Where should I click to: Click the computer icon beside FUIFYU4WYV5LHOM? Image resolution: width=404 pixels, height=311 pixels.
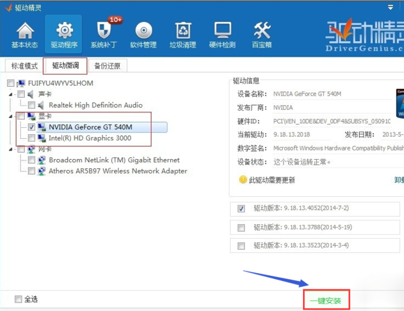click(x=21, y=83)
